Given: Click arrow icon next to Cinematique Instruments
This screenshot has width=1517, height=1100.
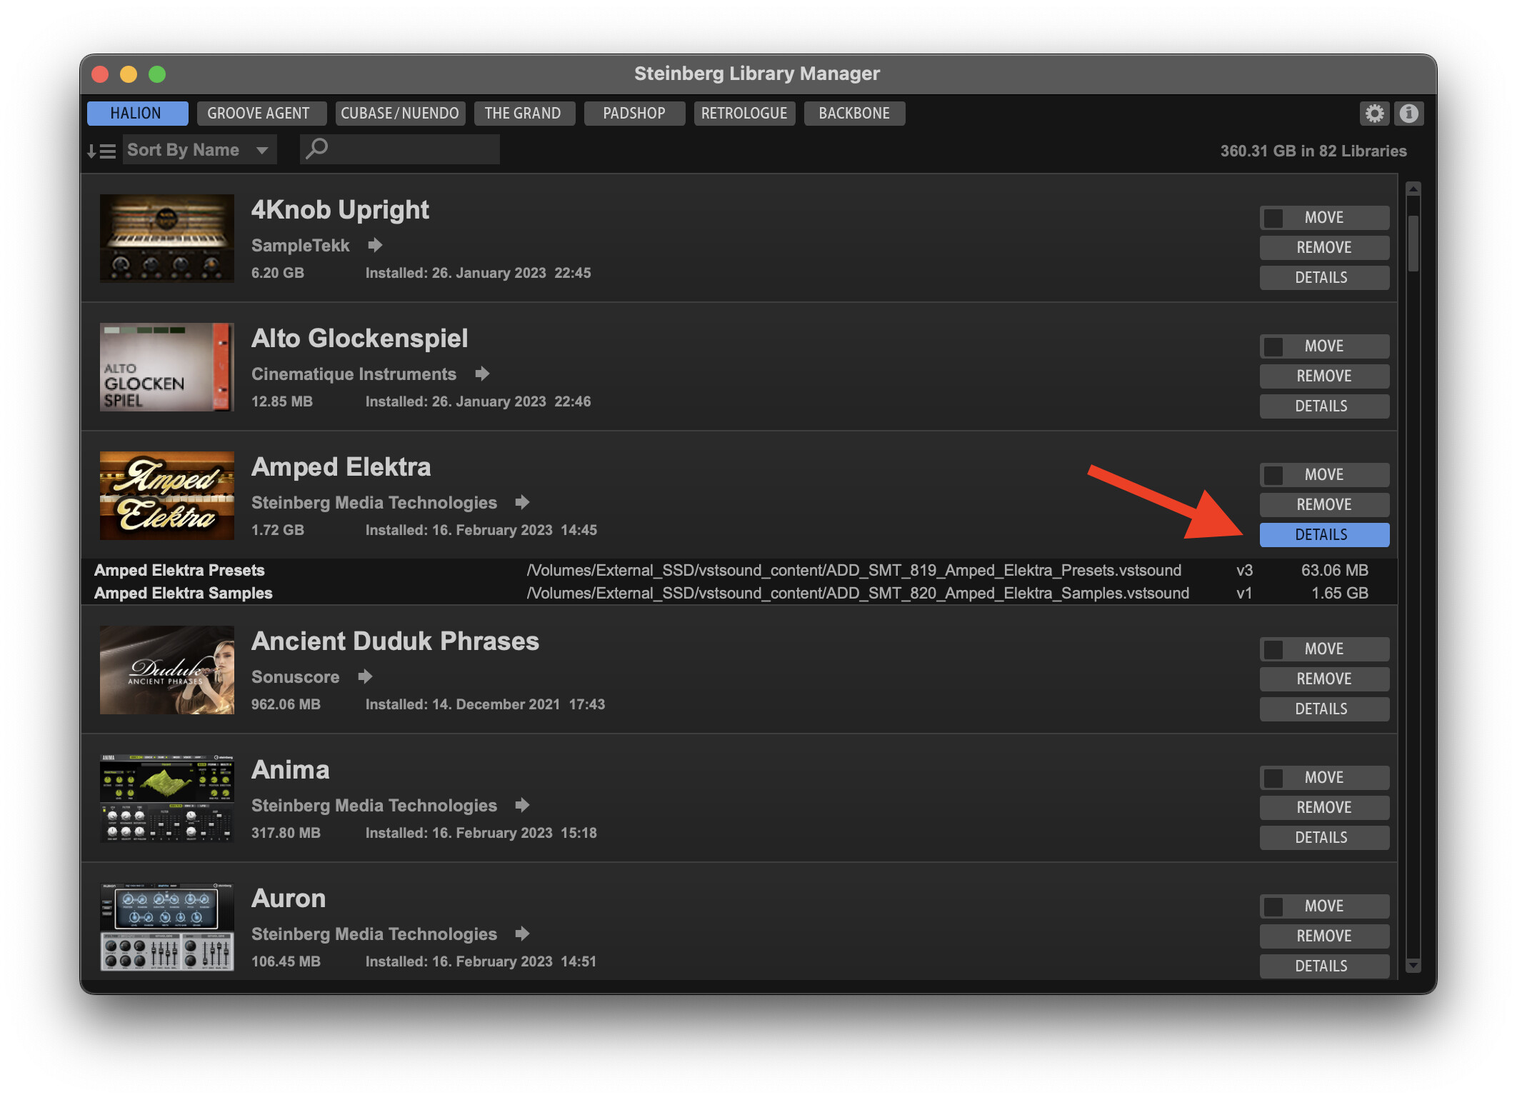Looking at the screenshot, I should tap(482, 374).
